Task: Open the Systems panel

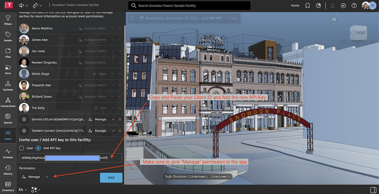Action: [x=8, y=86]
